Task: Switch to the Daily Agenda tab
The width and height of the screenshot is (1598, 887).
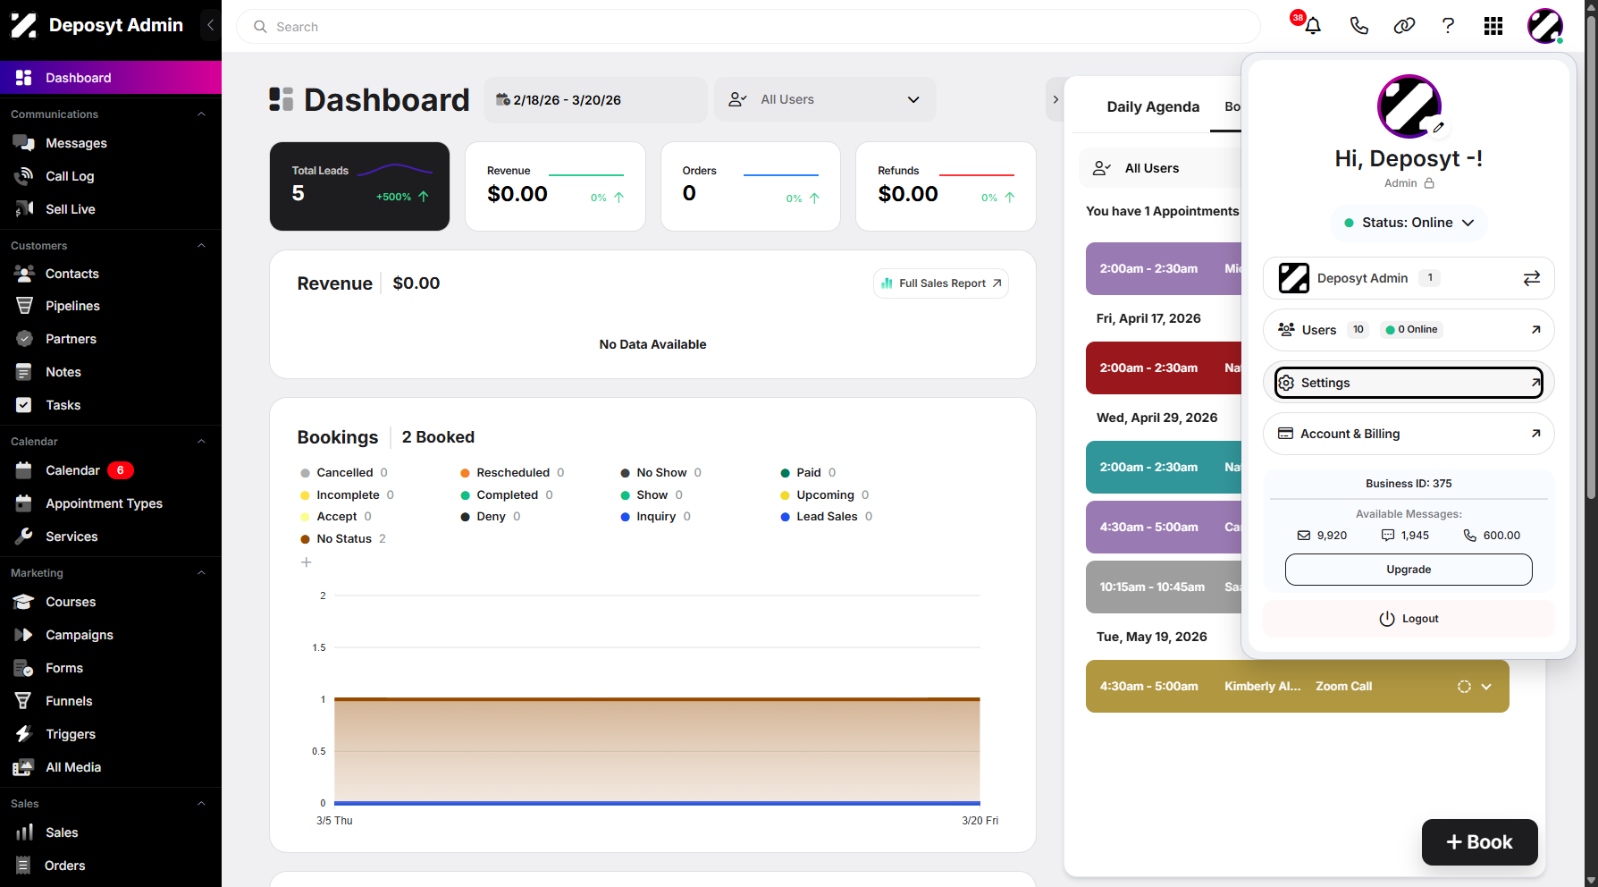Action: click(1153, 106)
